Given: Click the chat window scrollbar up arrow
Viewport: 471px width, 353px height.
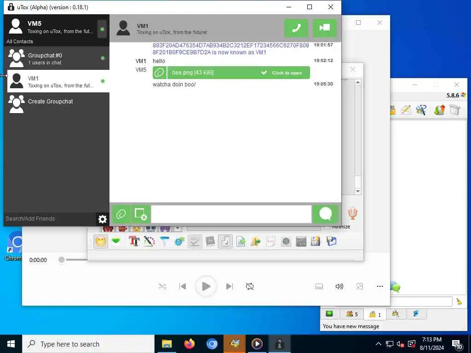Looking at the screenshot, I should pyautogui.click(x=358, y=82).
